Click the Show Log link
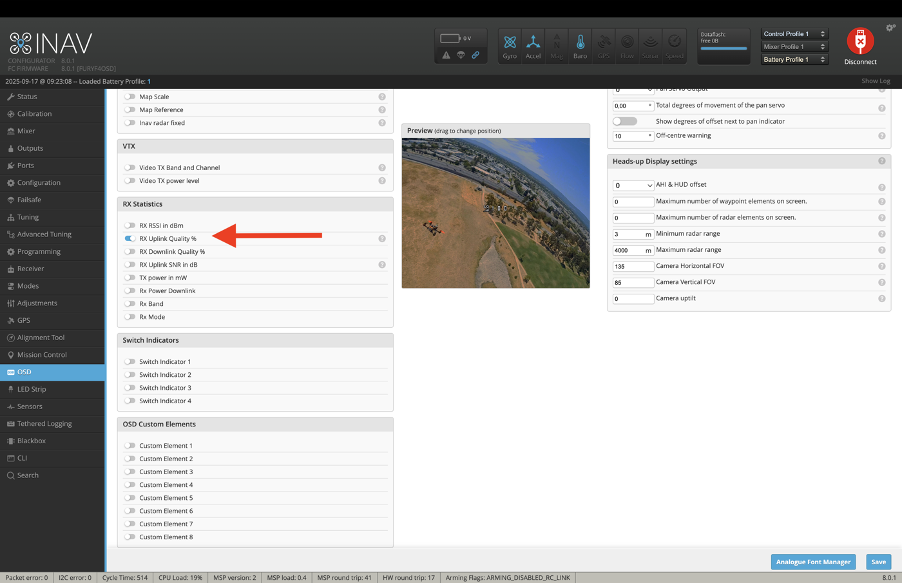Image resolution: width=902 pixels, height=583 pixels. point(876,81)
